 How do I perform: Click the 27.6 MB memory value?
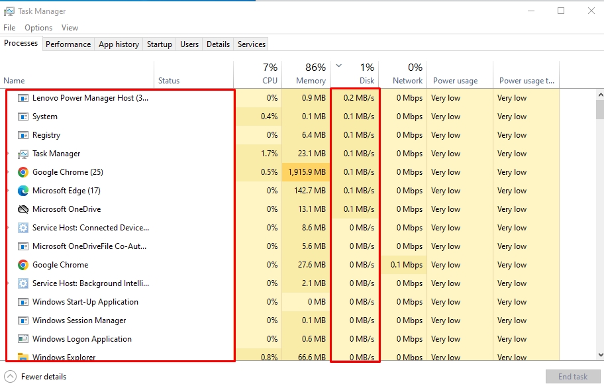[x=312, y=265]
